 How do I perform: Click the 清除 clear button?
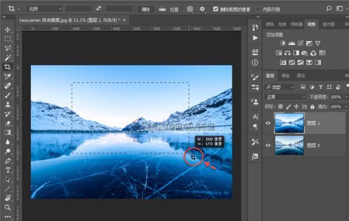pos(146,9)
